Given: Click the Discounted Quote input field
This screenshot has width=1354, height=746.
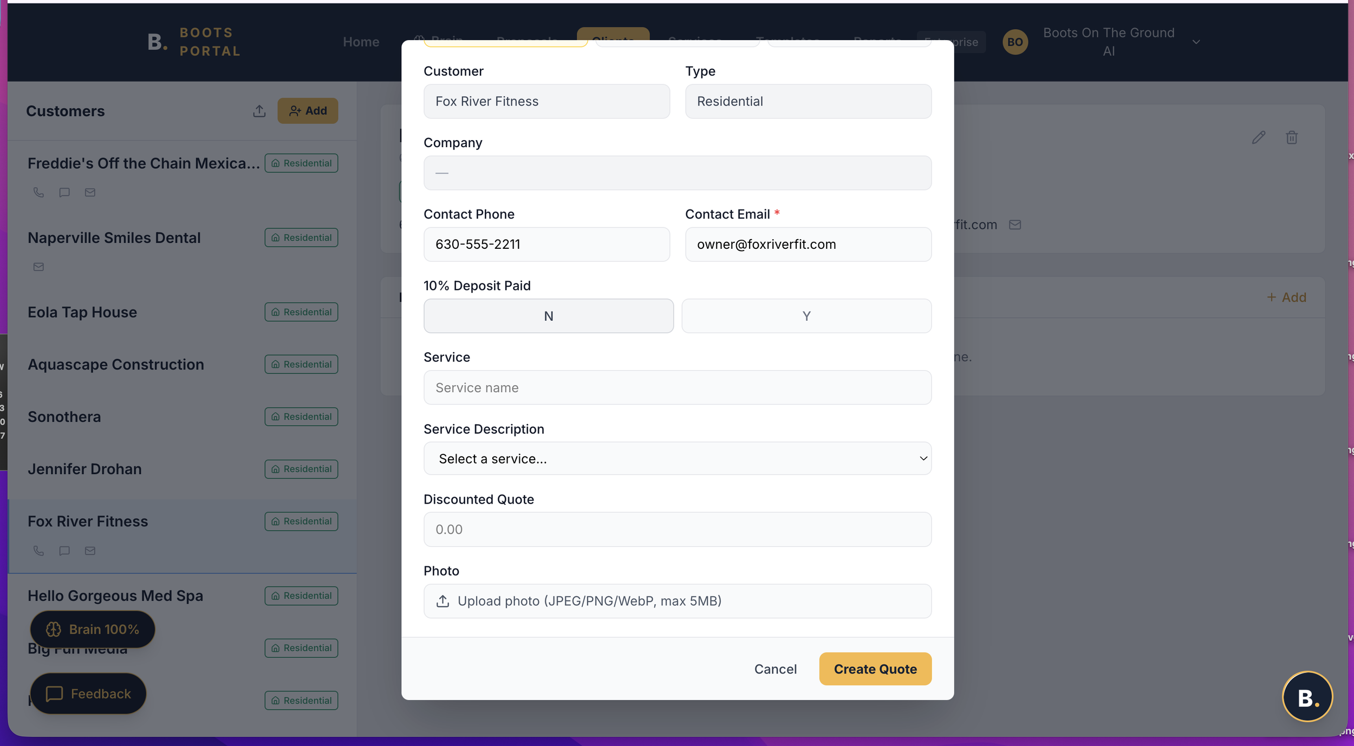Looking at the screenshot, I should (678, 530).
